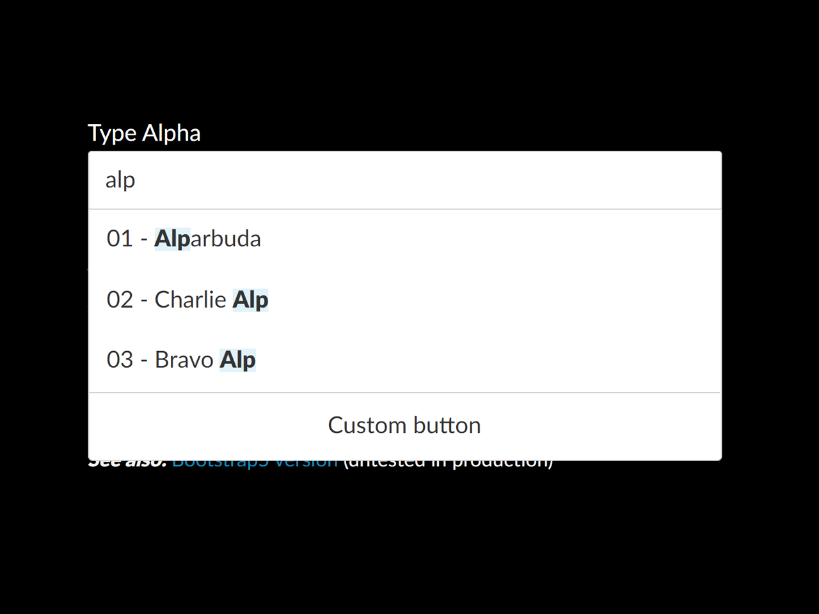The image size is (819, 614).
Task: Open the Bootstrap5 version link
Action: coord(255,463)
